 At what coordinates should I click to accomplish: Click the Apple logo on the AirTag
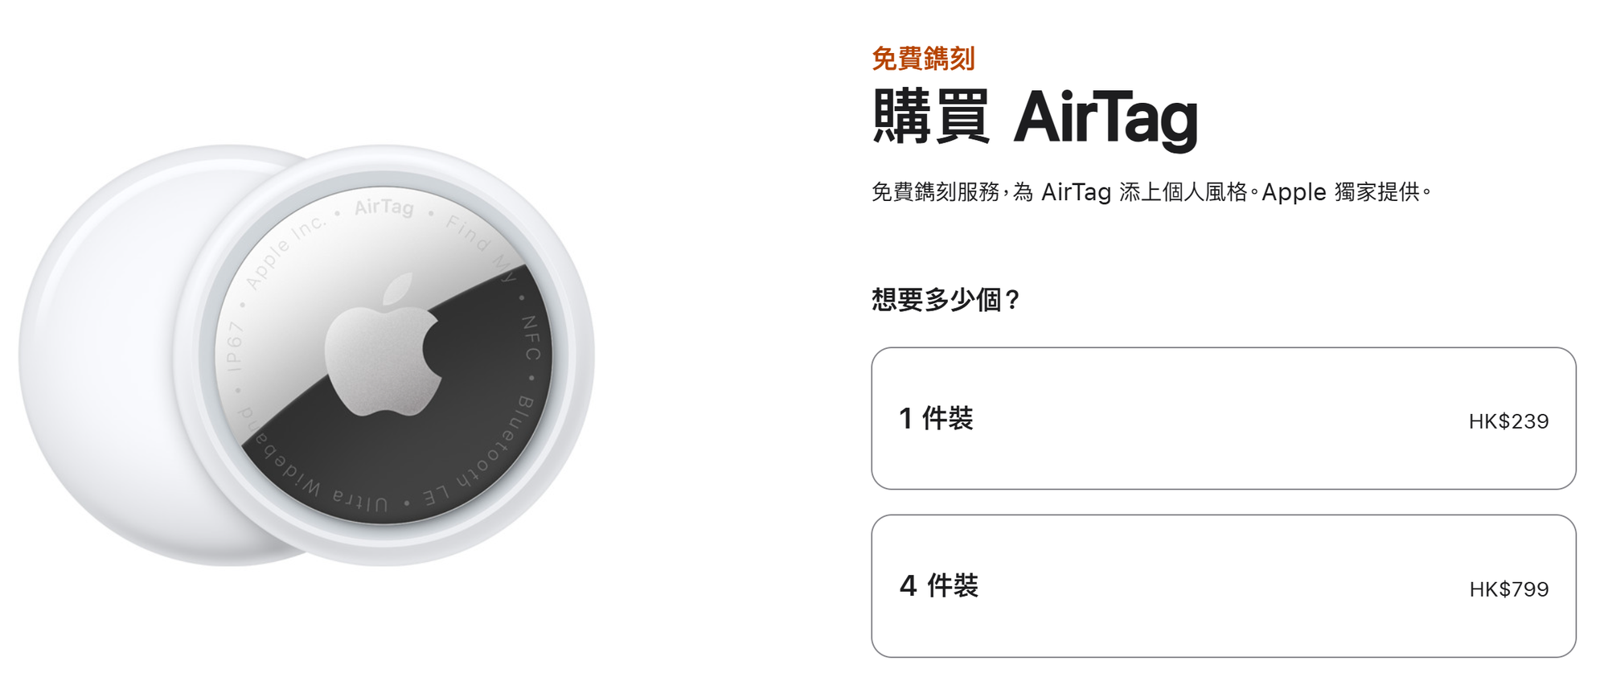(x=384, y=345)
